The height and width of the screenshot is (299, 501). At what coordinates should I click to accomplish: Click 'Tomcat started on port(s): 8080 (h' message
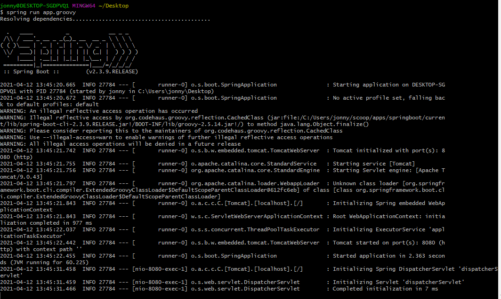click(x=389, y=243)
